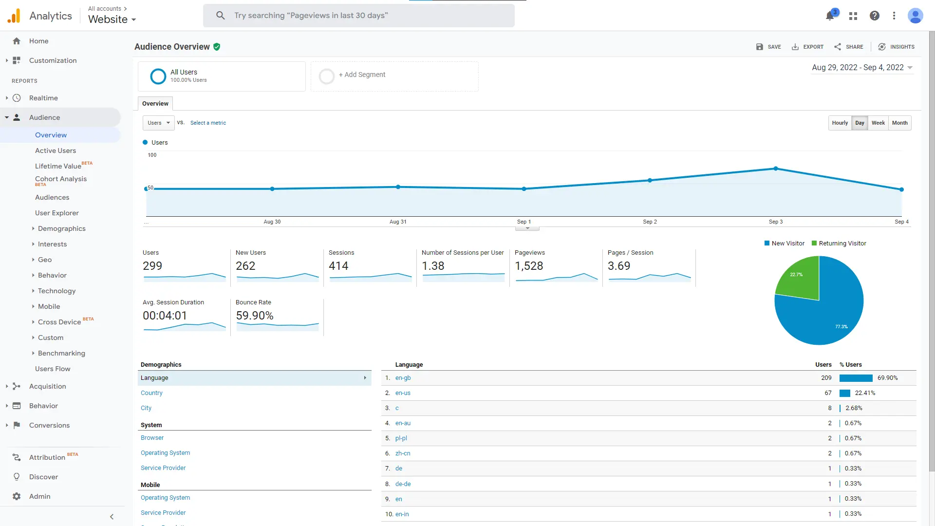Click the Acquisition arrows icon
The width and height of the screenshot is (935, 526).
[x=17, y=386]
